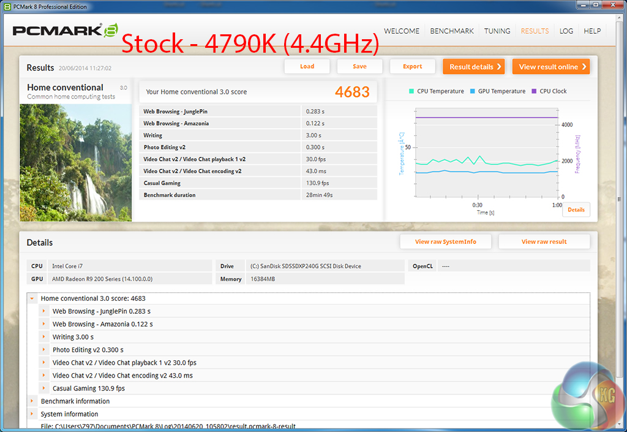The width and height of the screenshot is (627, 432).
Task: Open Result details
Action: click(473, 67)
